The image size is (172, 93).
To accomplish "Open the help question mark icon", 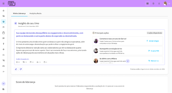I will 153,4.
